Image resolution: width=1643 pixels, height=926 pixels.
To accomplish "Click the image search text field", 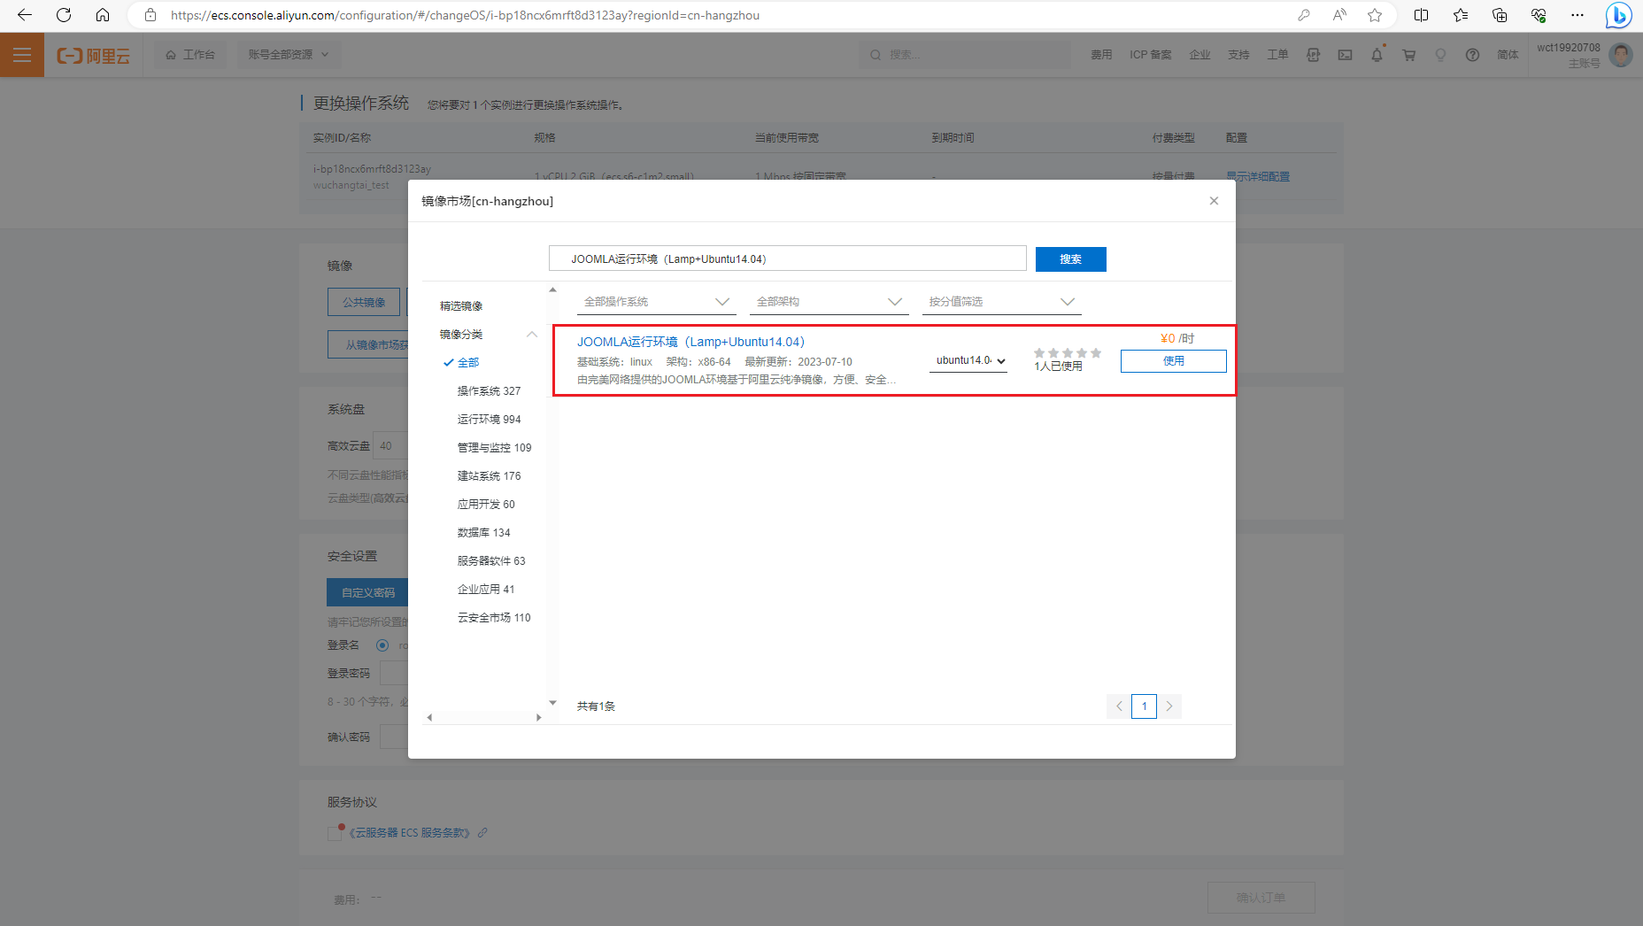I will (x=787, y=259).
